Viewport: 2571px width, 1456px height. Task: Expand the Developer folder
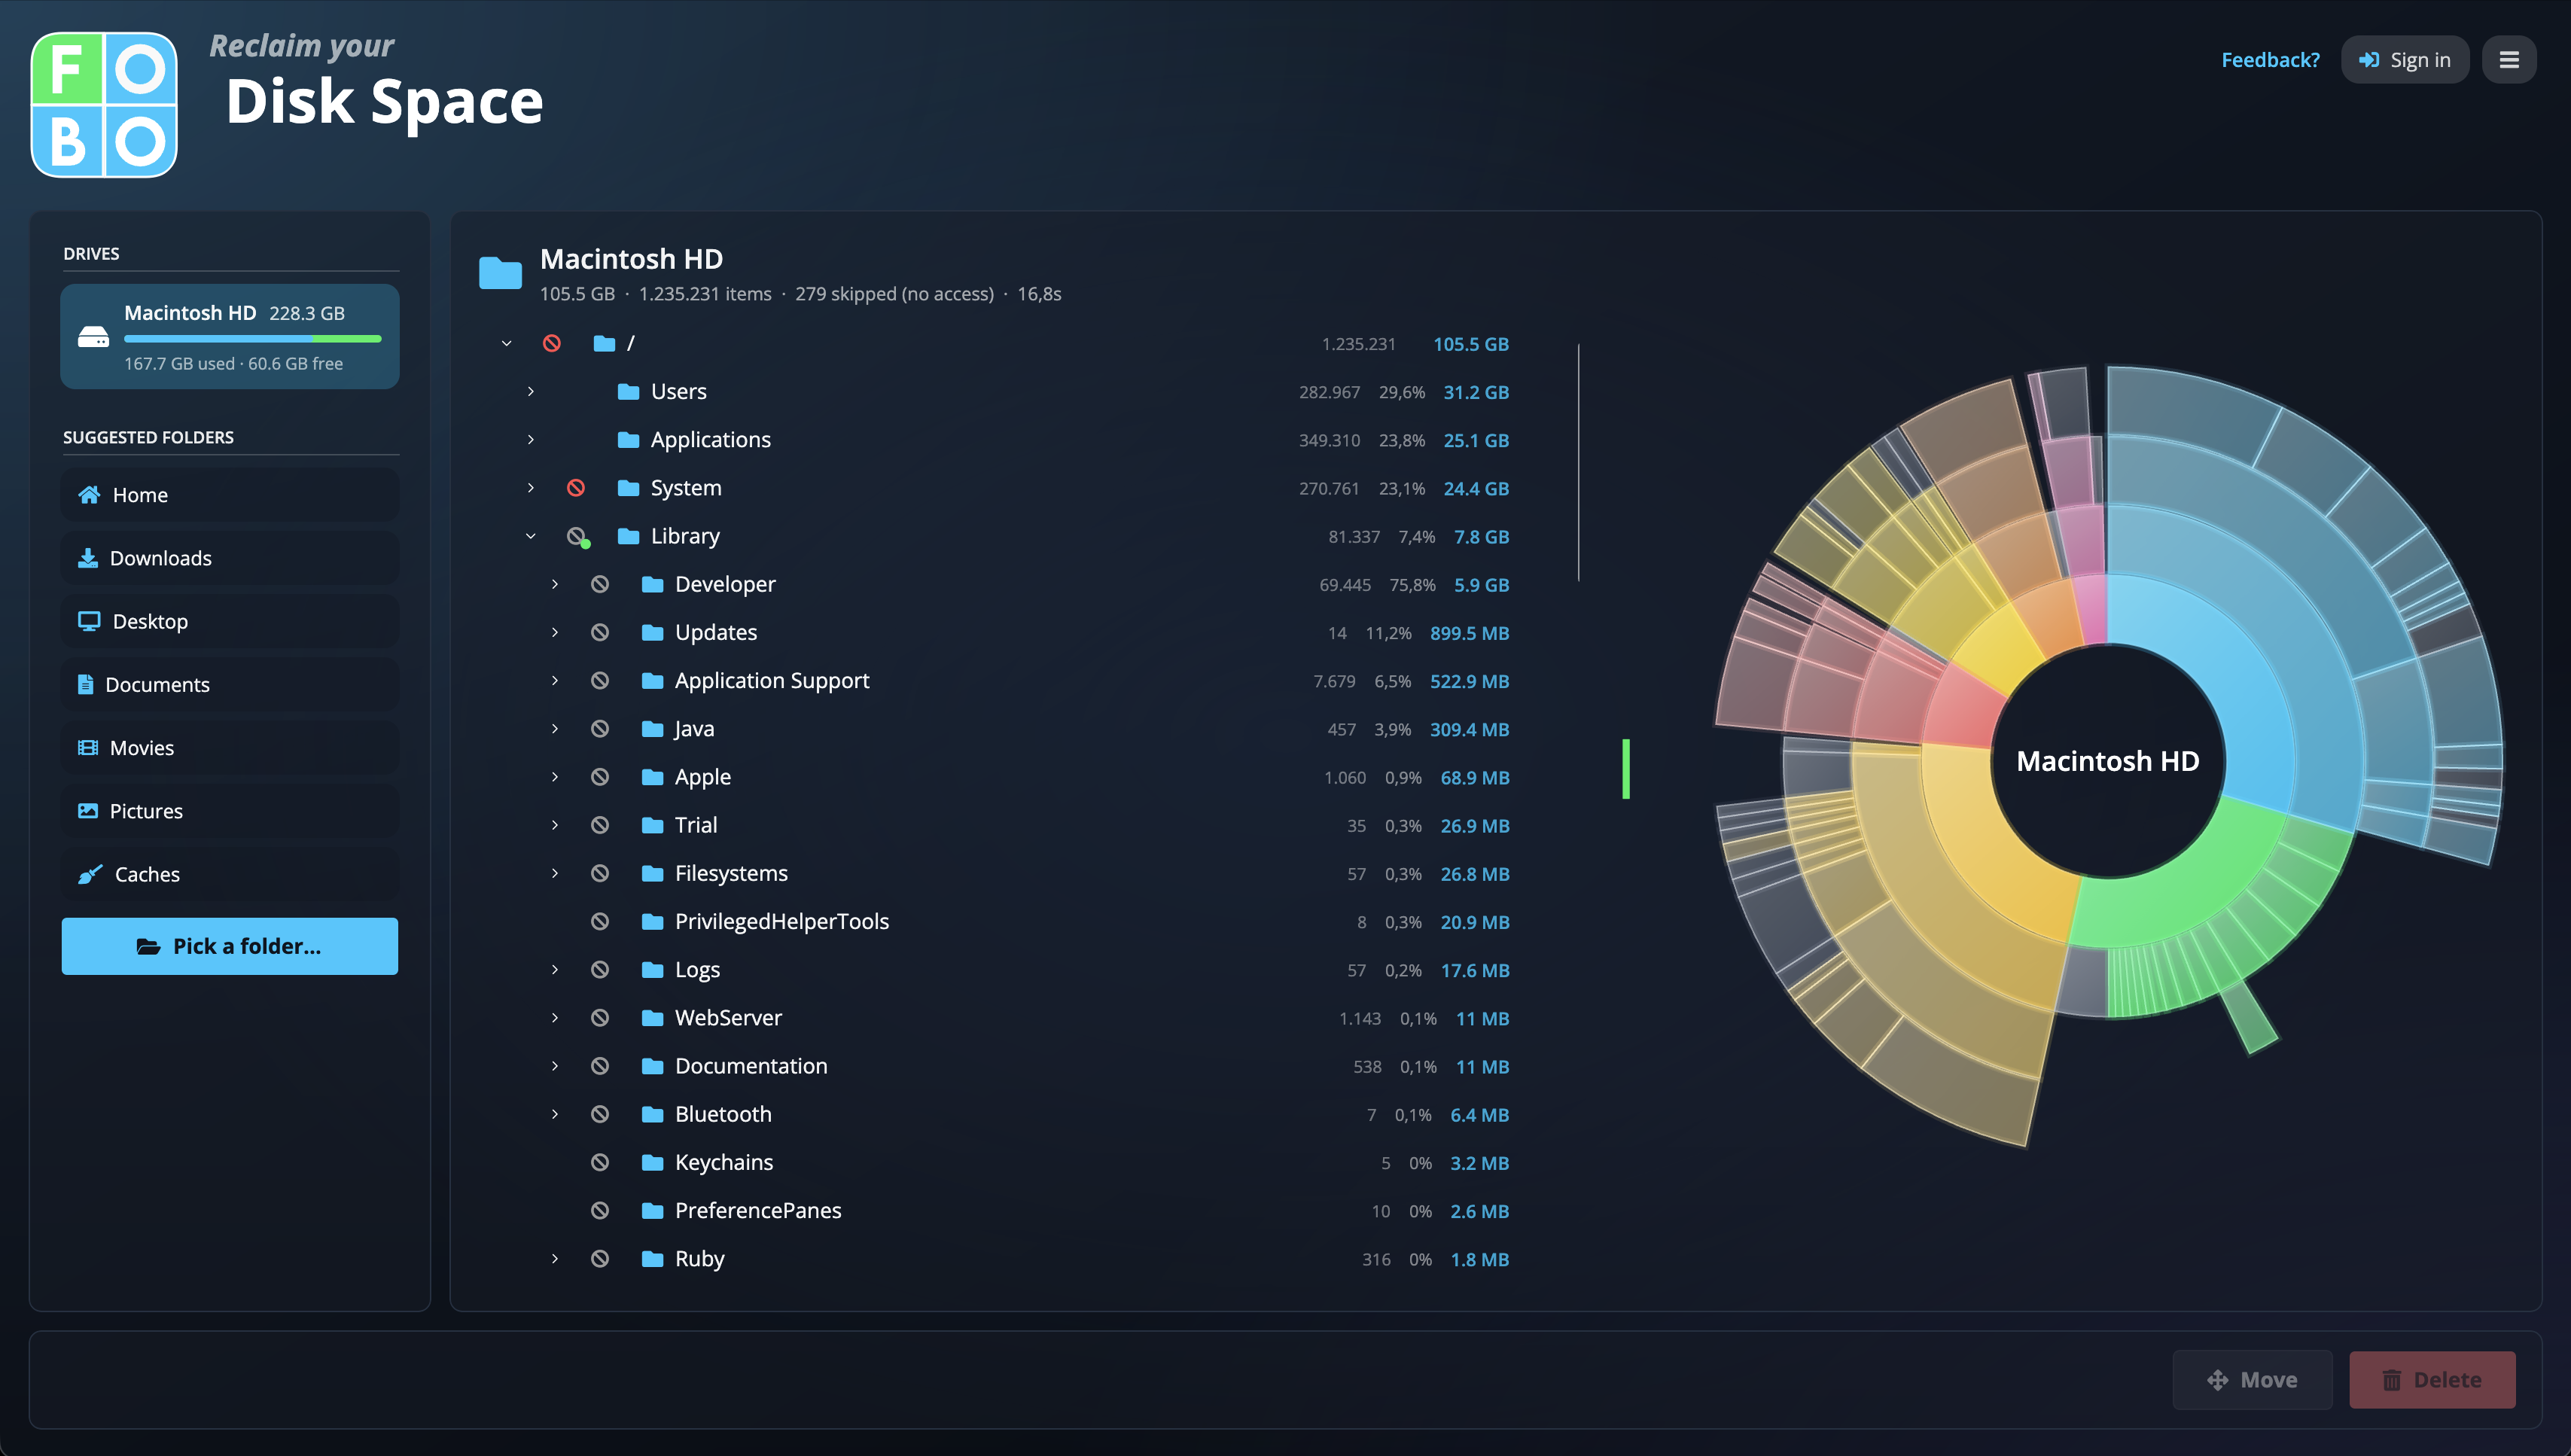(x=555, y=584)
